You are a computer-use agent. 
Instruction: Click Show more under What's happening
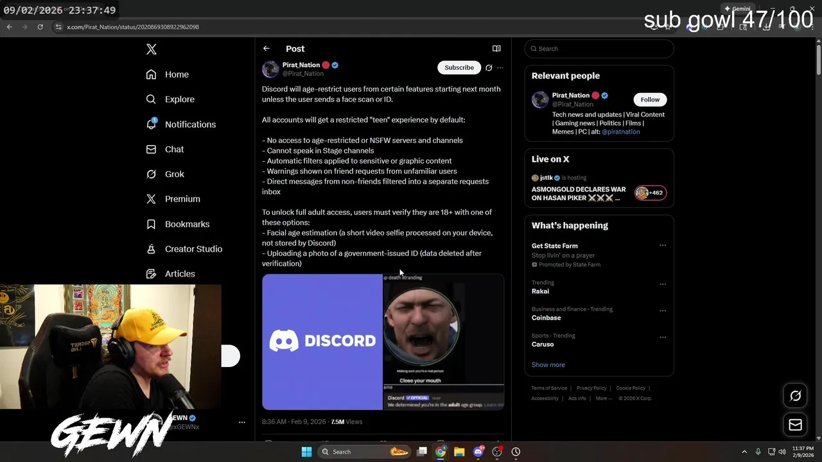pos(548,364)
